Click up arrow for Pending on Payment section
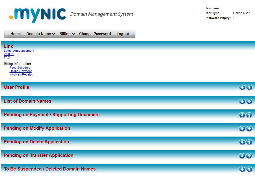The image size is (255, 177). pos(249,115)
